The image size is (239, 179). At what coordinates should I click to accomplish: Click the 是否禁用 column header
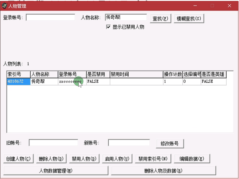(x=98, y=74)
